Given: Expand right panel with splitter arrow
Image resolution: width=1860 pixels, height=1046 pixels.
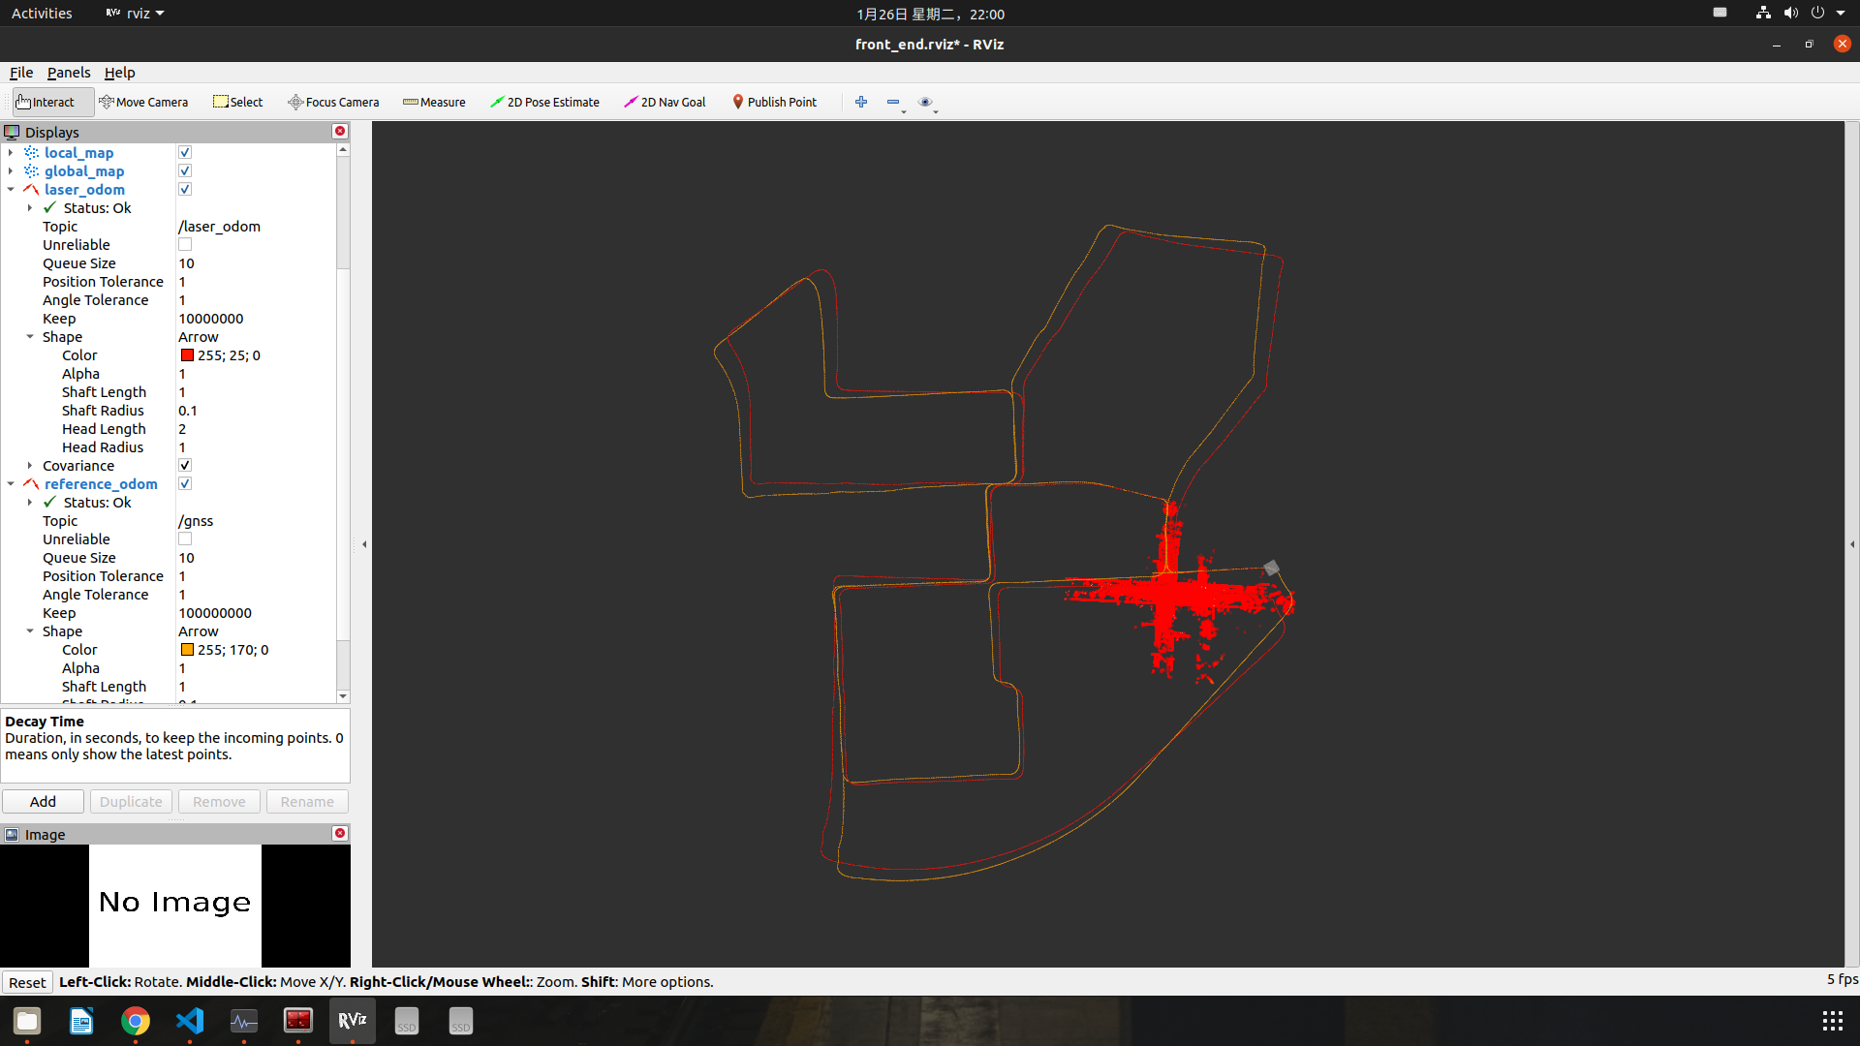Looking at the screenshot, I should (x=1852, y=544).
